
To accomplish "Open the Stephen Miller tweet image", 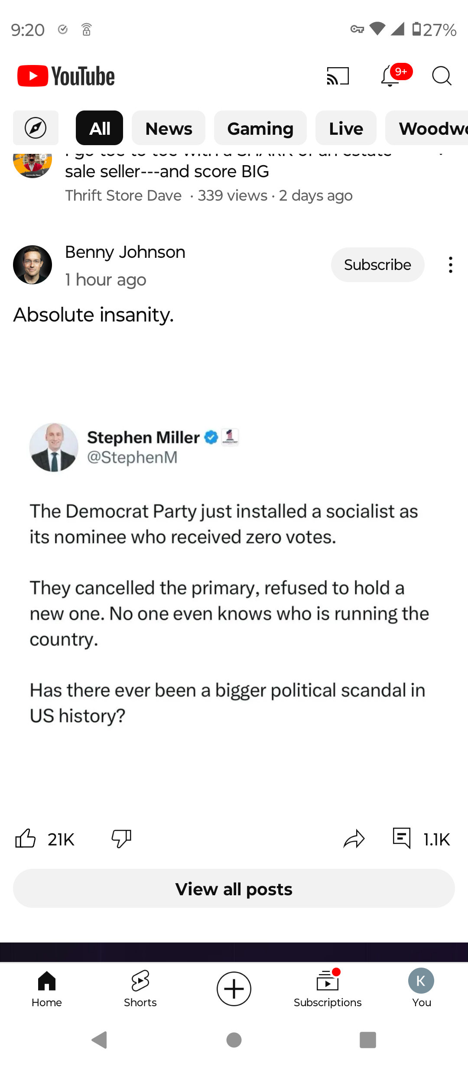I will pos(234,572).
